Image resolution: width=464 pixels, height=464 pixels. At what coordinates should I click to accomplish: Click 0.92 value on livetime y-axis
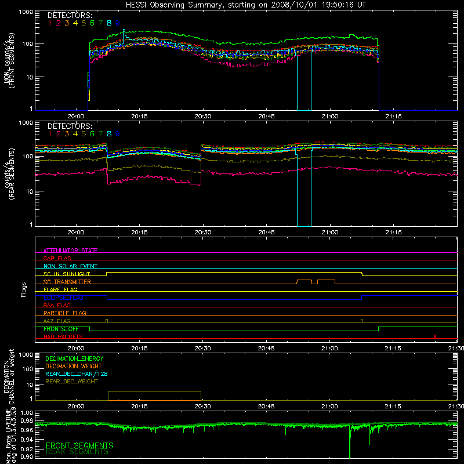(x=27, y=449)
